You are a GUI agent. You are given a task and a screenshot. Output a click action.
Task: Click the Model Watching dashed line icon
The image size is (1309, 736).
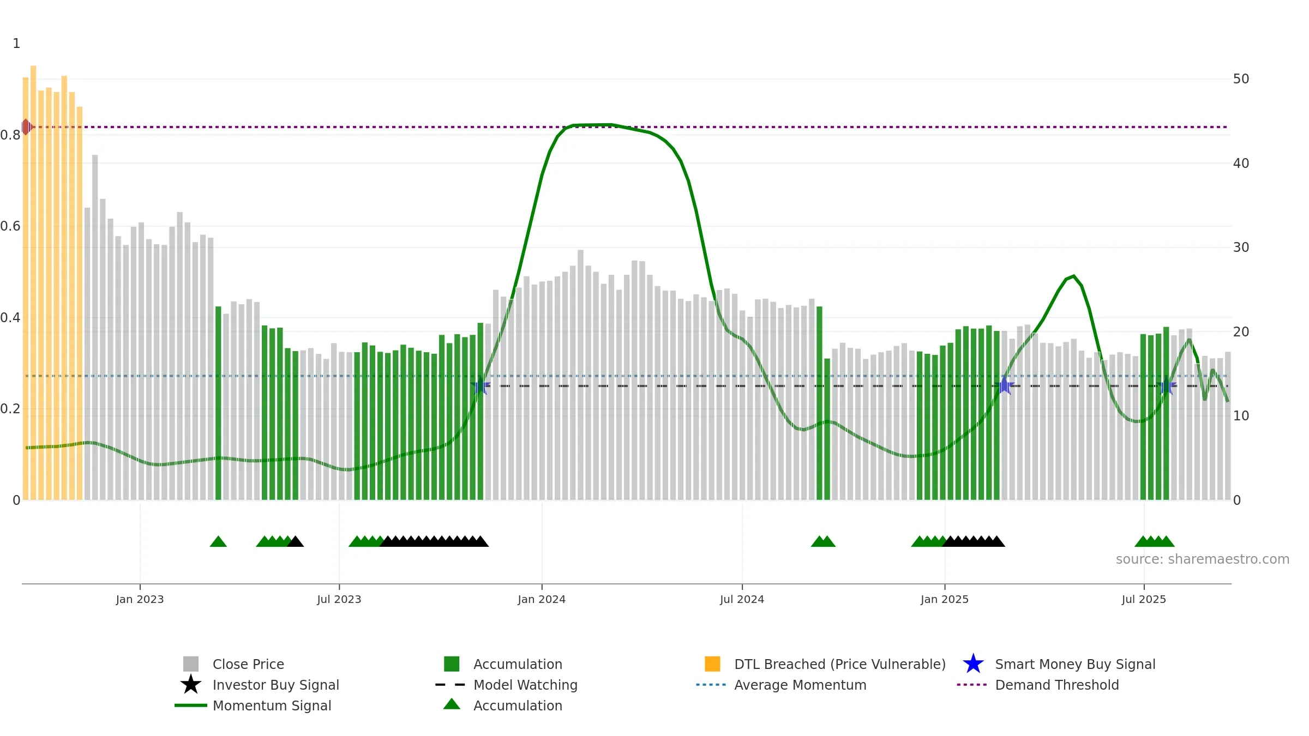[x=451, y=685]
